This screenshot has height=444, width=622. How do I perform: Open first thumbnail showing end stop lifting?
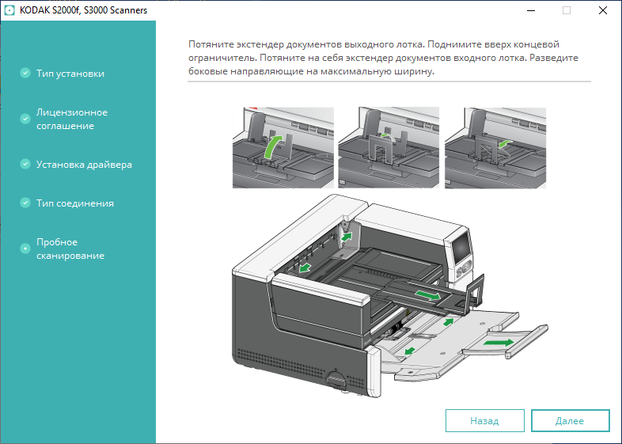click(283, 147)
